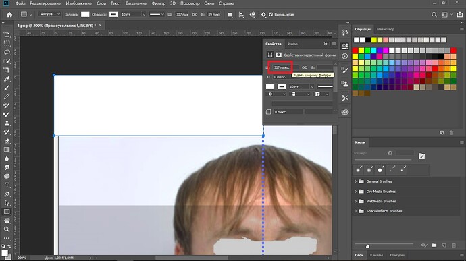Image resolution: width=466 pixels, height=261 pixels.
Task: Select the Rectangle shape tool
Action: (7, 212)
